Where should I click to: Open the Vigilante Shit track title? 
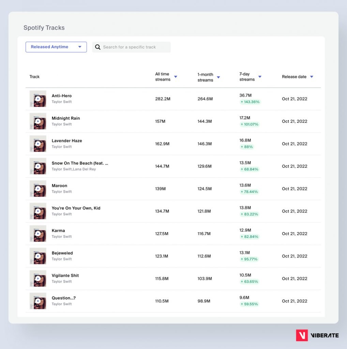(x=65, y=275)
